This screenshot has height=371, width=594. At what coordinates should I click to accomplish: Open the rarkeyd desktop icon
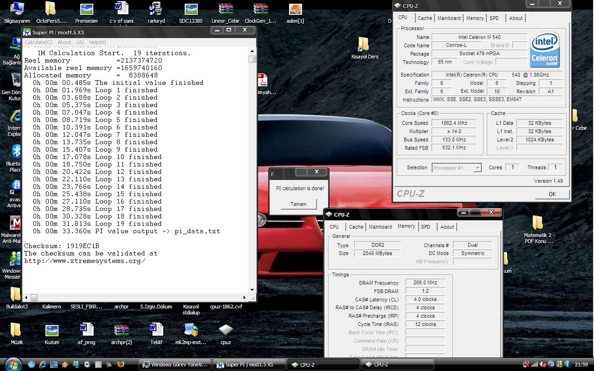point(156,13)
